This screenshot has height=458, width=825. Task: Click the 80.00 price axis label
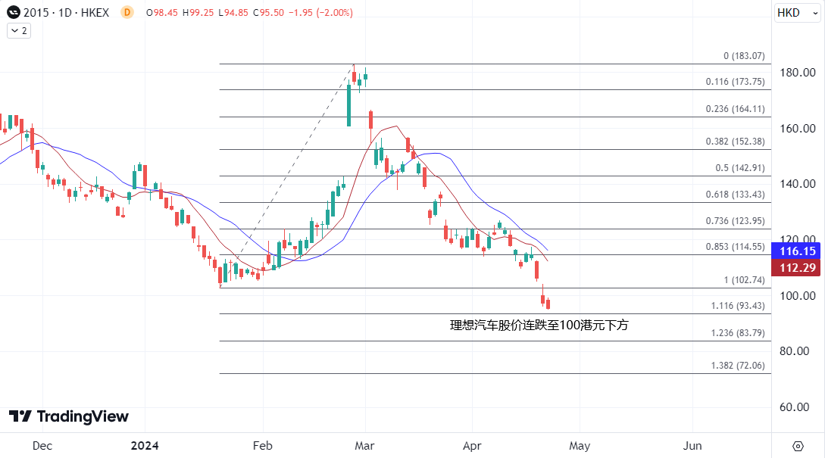pos(795,351)
